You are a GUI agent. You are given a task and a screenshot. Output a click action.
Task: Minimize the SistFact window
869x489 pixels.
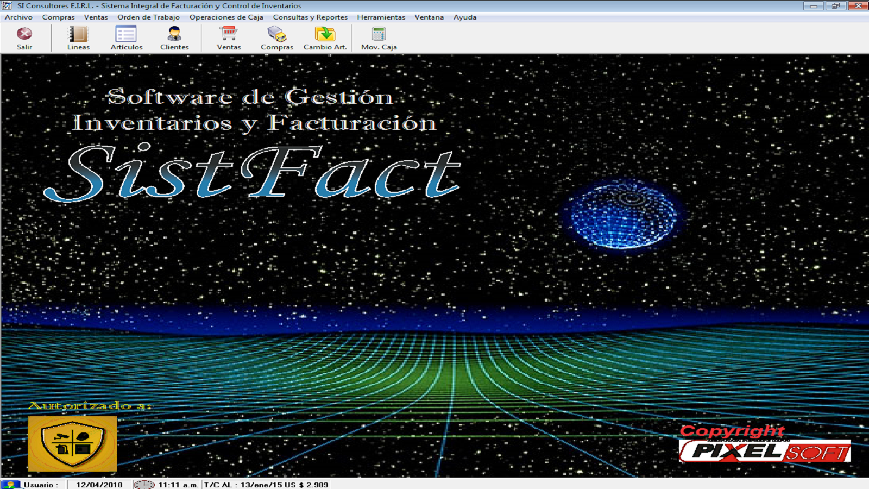(813, 6)
